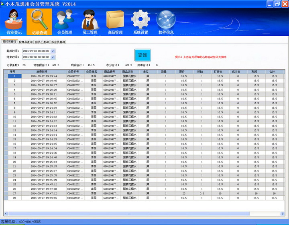Sort by the 消费时间 column header
289x225 pixels.
coord(43,71)
